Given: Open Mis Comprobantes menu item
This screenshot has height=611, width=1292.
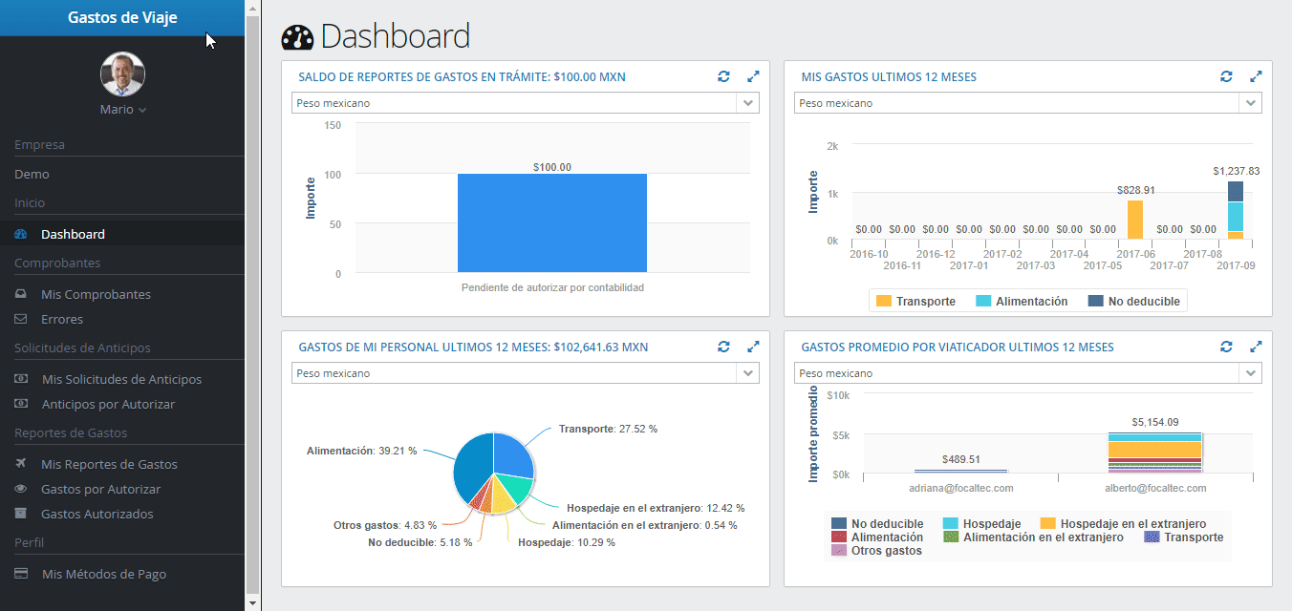Looking at the screenshot, I should 96,294.
